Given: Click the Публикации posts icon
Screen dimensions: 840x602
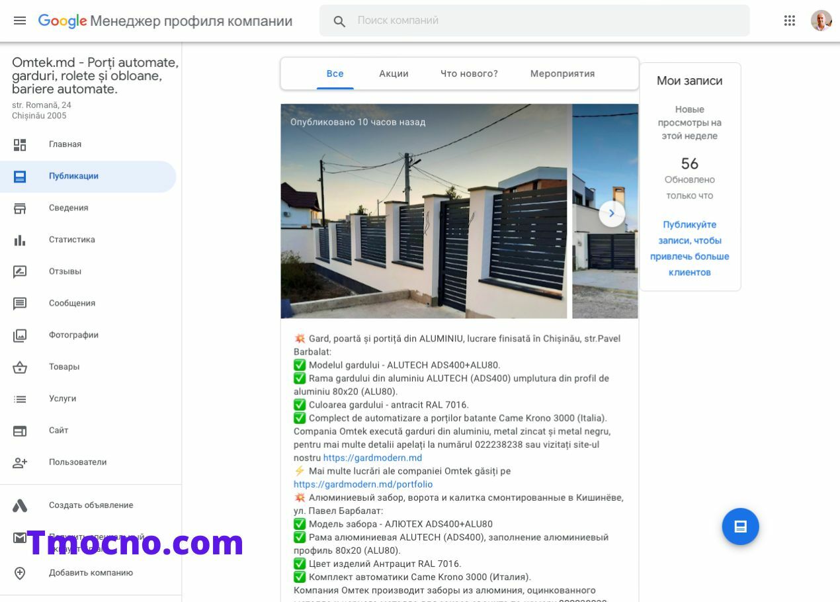Looking at the screenshot, I should 20,176.
